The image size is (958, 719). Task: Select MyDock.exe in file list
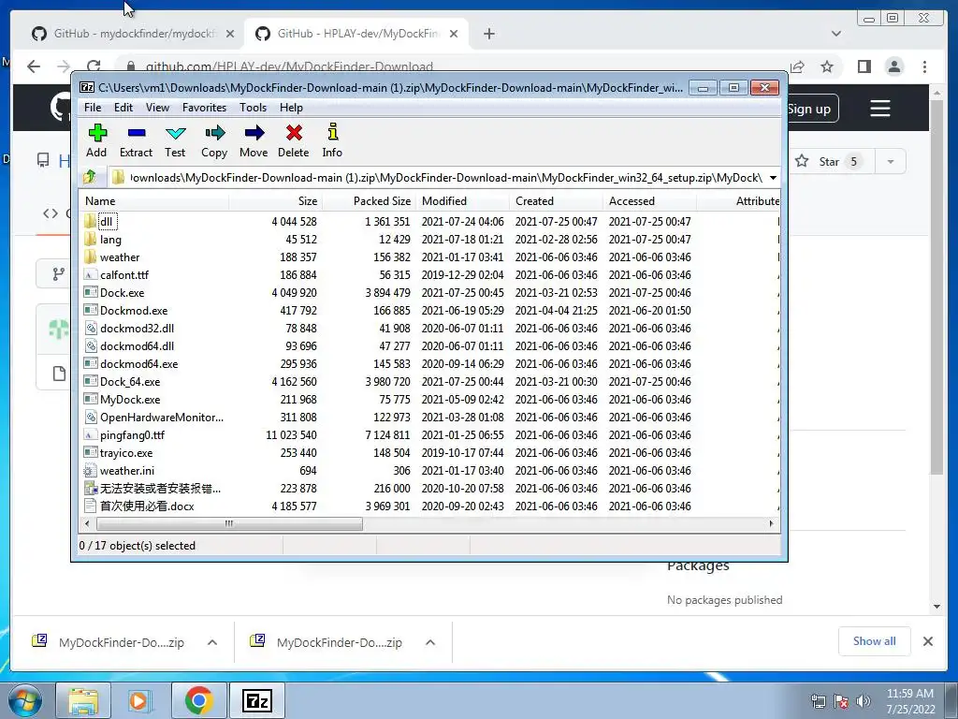(129, 400)
